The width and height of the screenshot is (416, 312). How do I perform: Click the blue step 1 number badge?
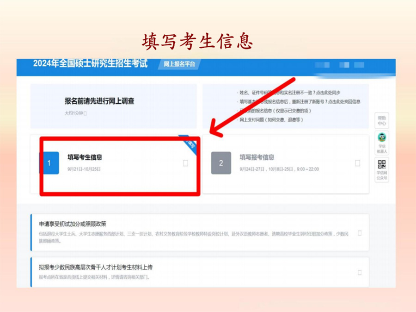click(x=49, y=163)
